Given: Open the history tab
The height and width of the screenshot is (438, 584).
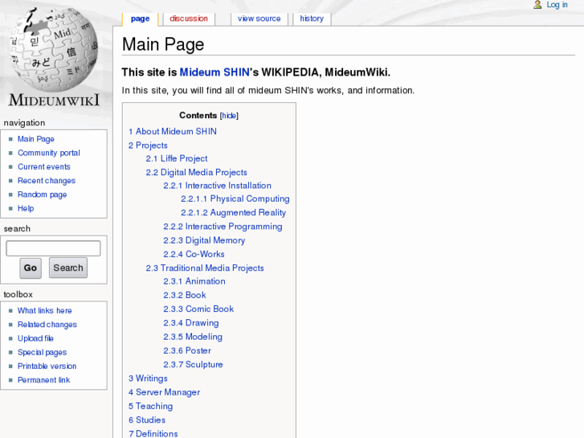Looking at the screenshot, I should pyautogui.click(x=312, y=18).
